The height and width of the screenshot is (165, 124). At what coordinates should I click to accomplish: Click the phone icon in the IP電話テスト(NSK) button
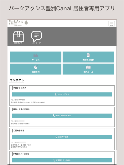click(x=54, y=160)
